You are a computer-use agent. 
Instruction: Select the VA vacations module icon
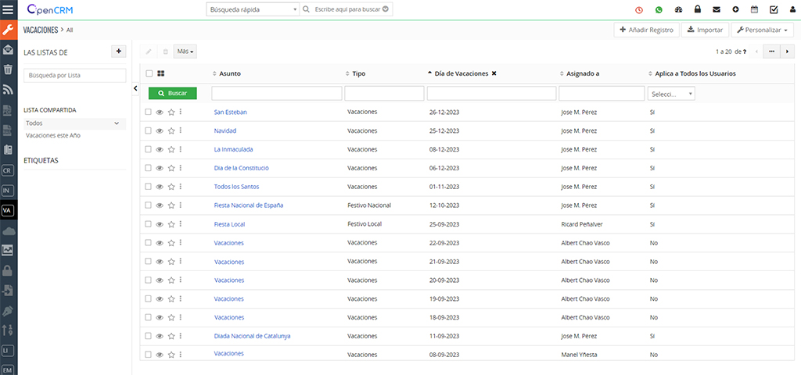(7, 210)
